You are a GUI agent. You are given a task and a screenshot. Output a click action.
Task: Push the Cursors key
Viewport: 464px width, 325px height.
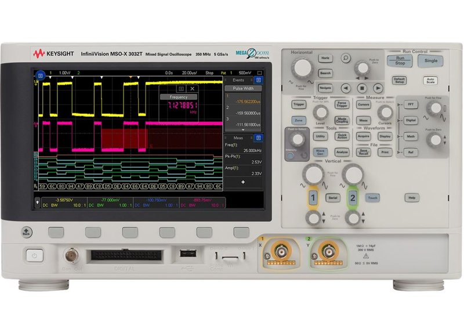point(364,104)
